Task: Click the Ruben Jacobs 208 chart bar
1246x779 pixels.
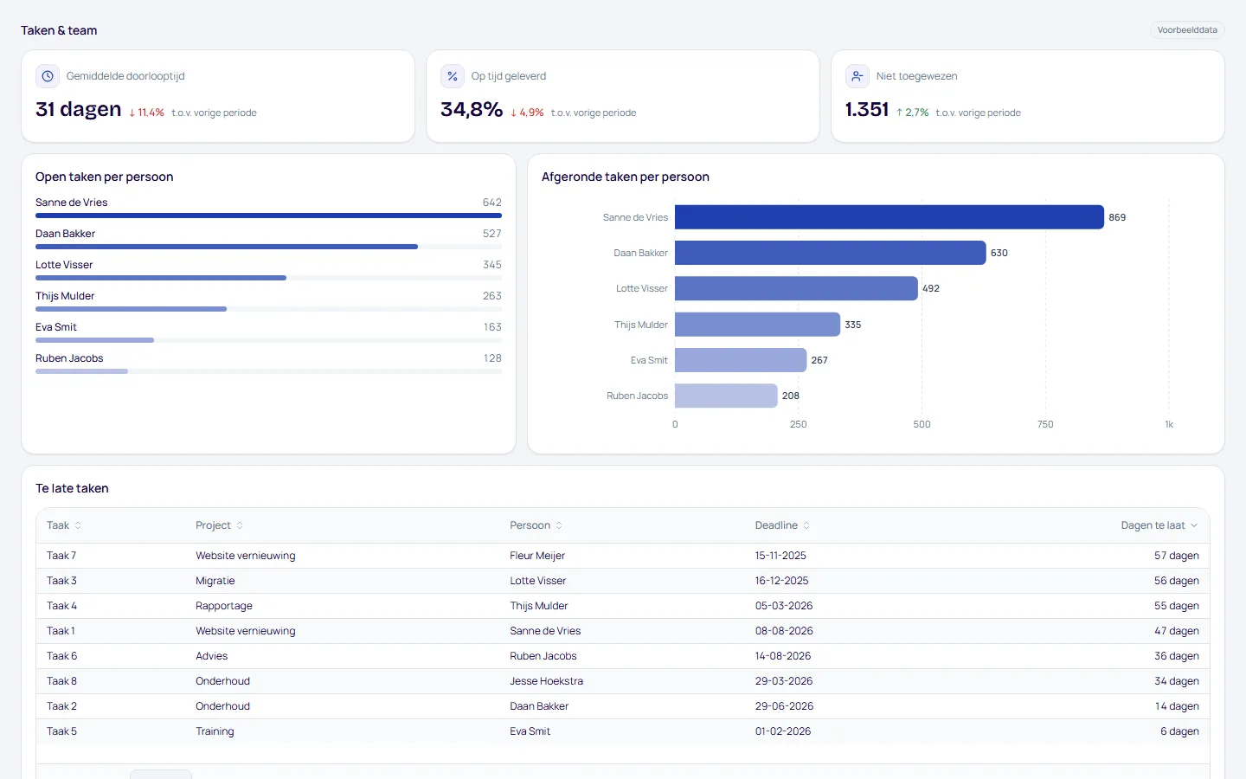Action: tap(726, 396)
